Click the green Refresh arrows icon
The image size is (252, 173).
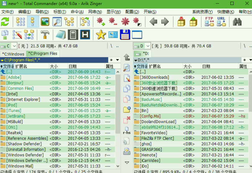point(5,22)
